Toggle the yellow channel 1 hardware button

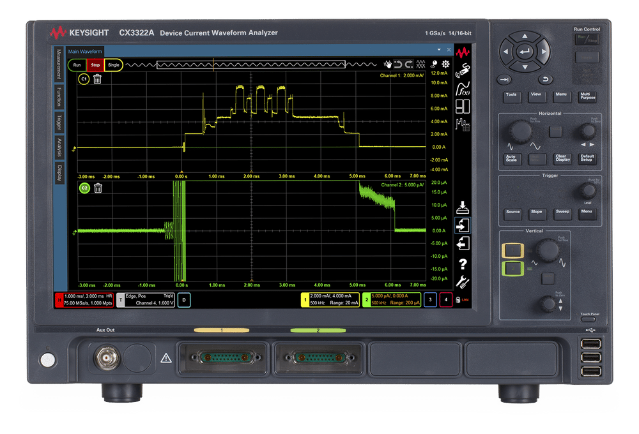(x=512, y=250)
